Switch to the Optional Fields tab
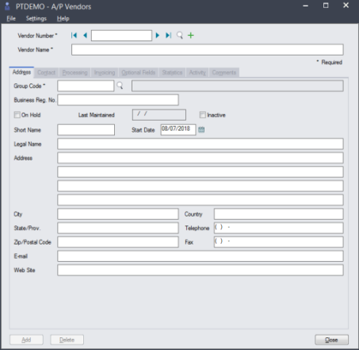This screenshot has height=350, width=359. (139, 72)
